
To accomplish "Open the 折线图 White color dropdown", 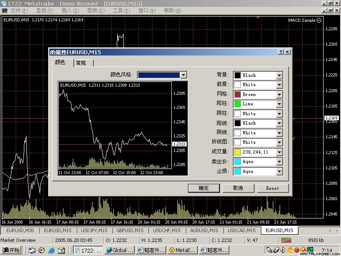I will [280, 143].
